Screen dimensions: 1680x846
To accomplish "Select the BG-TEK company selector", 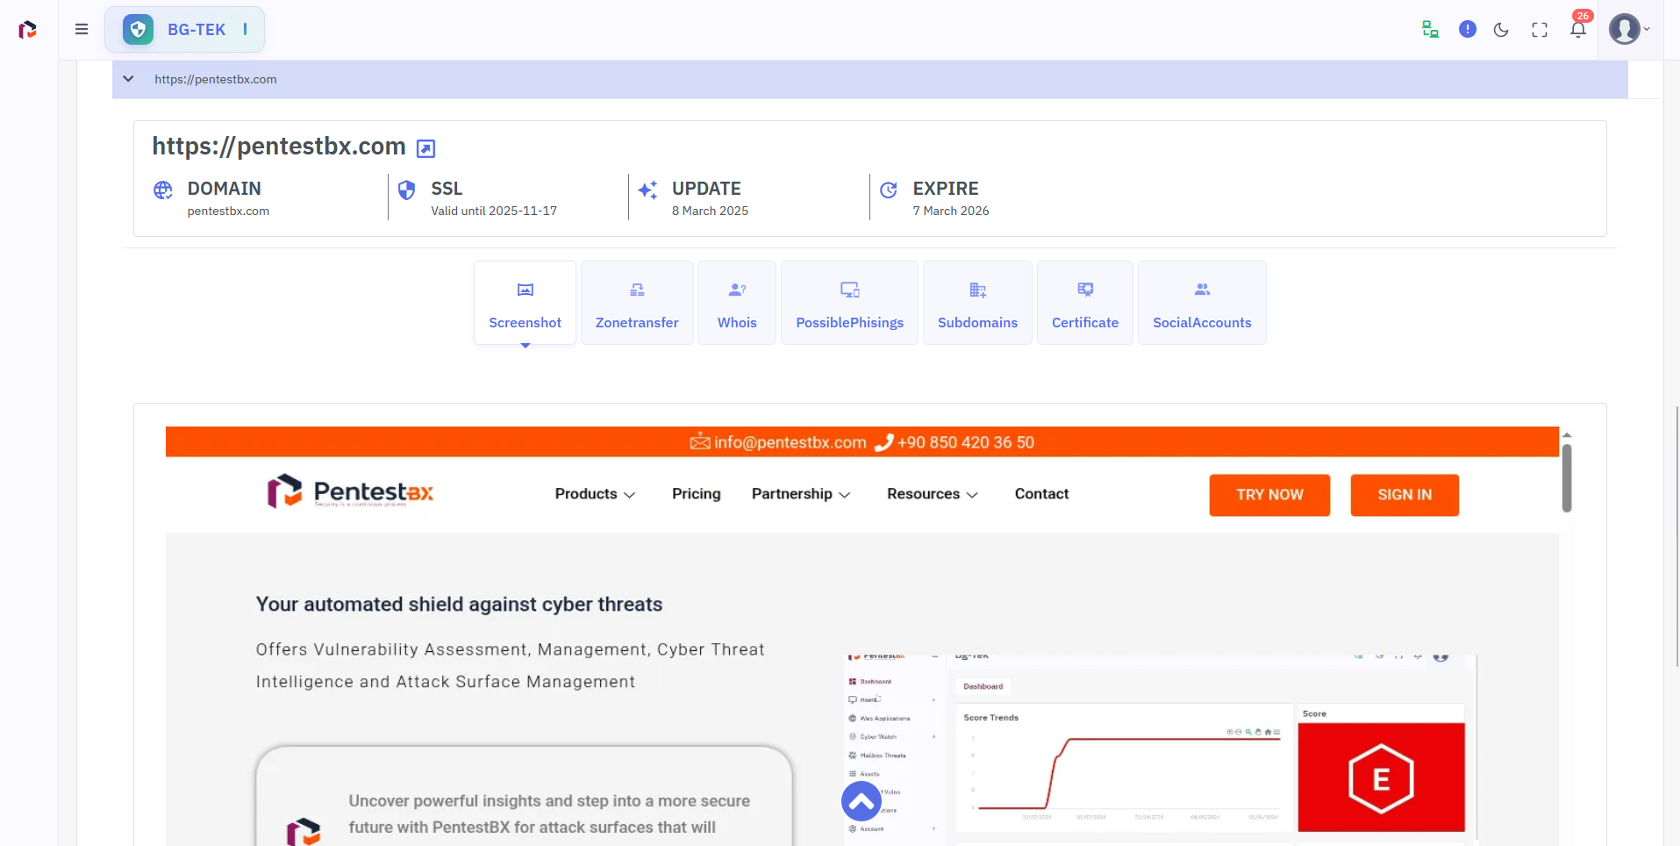I will point(185,29).
